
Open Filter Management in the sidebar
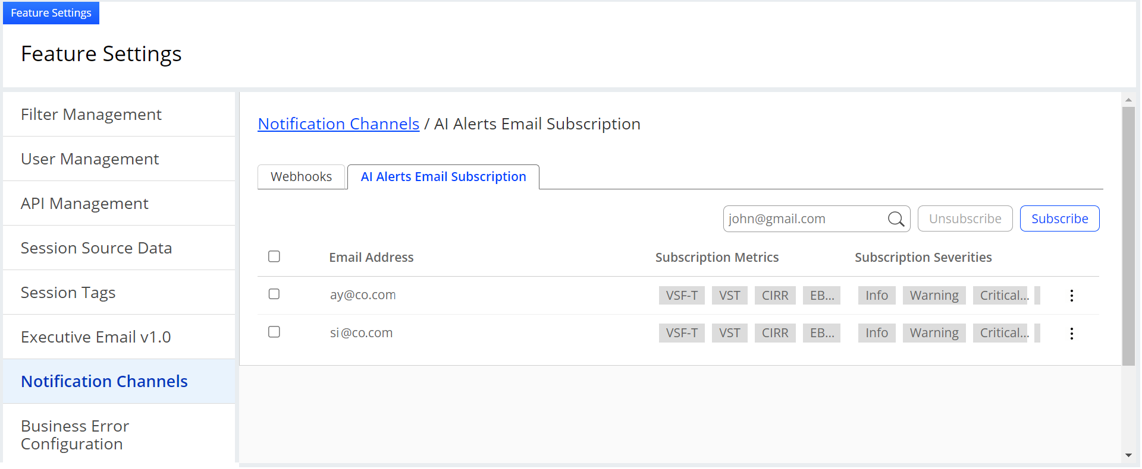point(91,115)
